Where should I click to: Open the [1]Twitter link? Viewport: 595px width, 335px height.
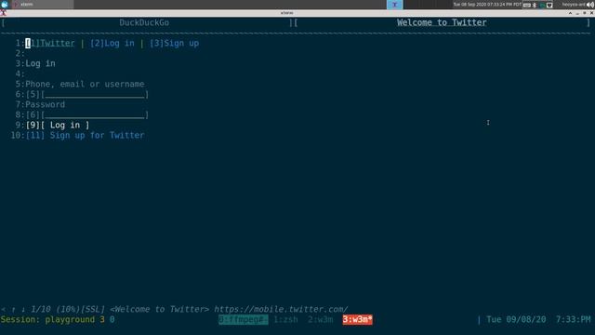pos(50,44)
